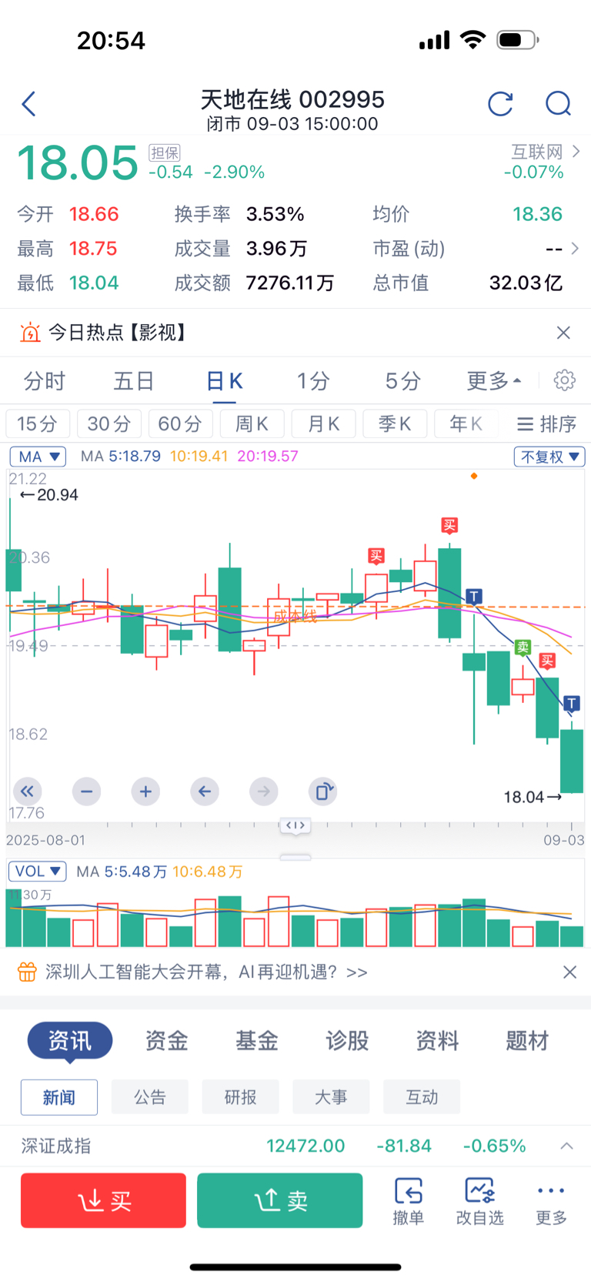Close the 深圳人工智能大会 promotion banner
Viewport: 591px width, 1282px height.
(x=569, y=972)
